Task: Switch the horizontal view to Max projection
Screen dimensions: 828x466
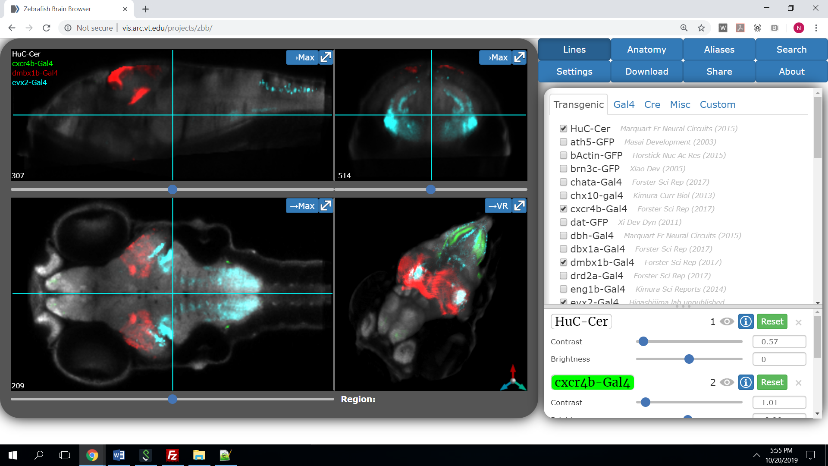Action: 302,206
